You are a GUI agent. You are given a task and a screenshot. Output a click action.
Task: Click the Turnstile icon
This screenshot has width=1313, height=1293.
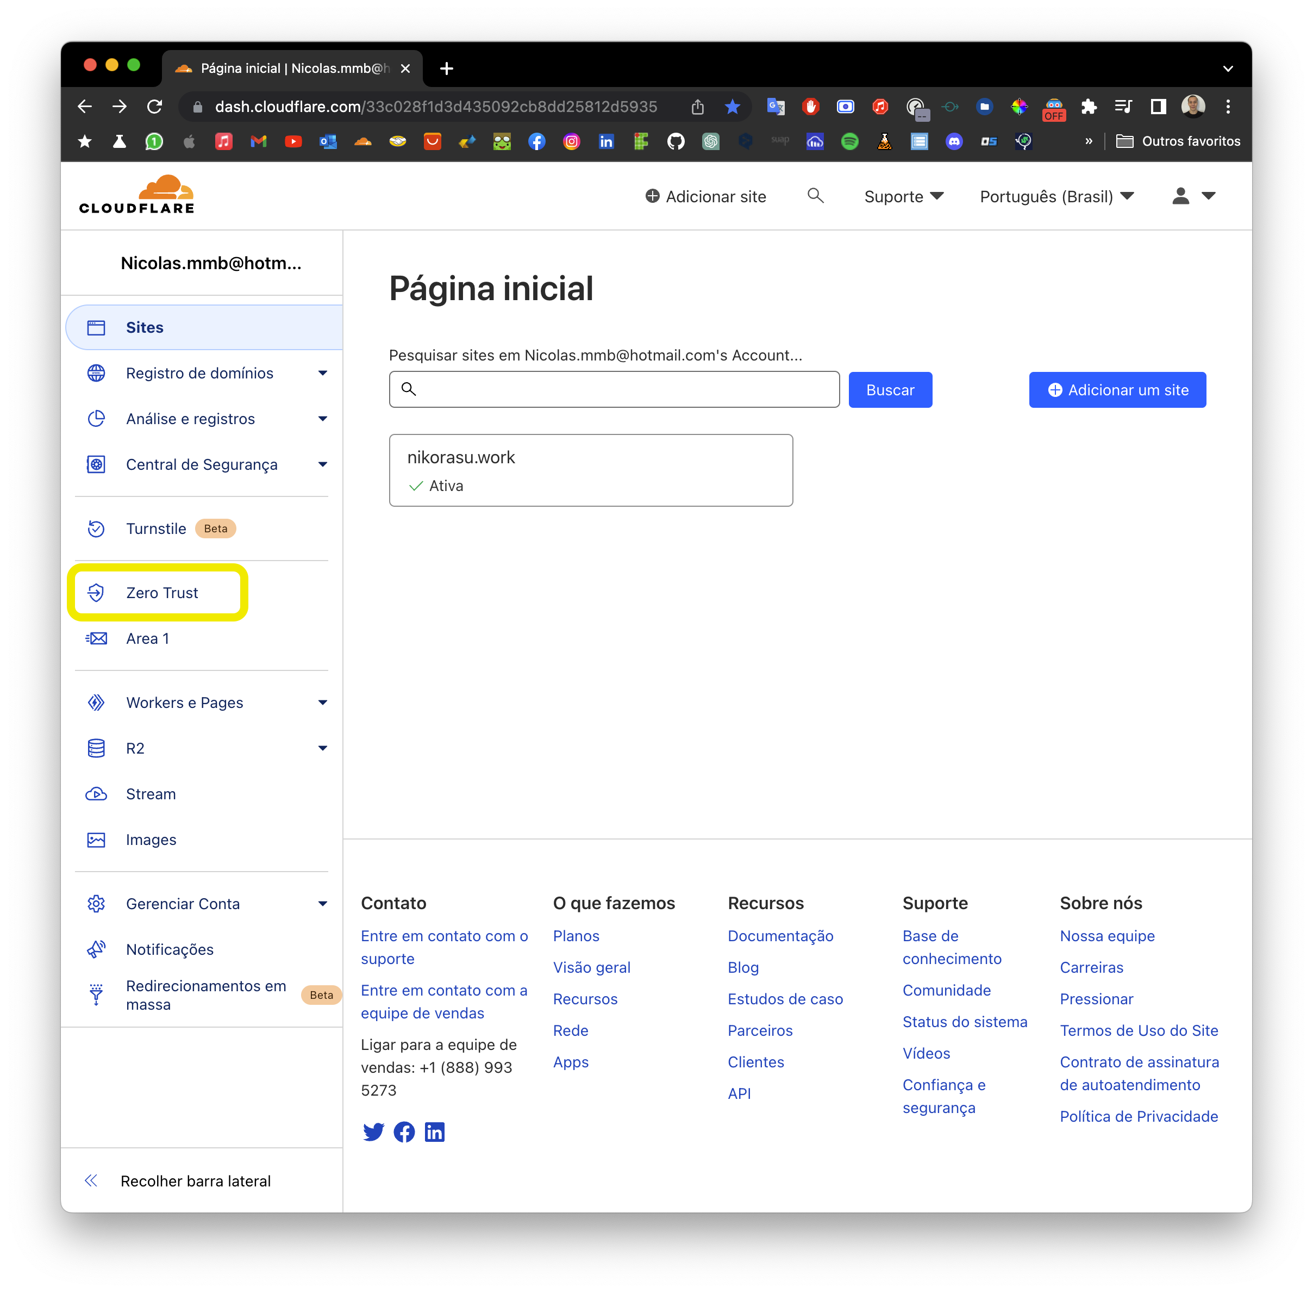96,529
